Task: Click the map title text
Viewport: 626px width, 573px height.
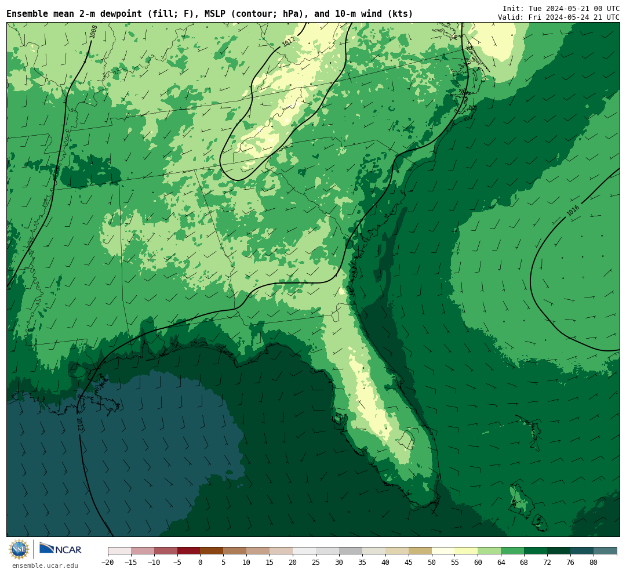Action: coord(210,14)
